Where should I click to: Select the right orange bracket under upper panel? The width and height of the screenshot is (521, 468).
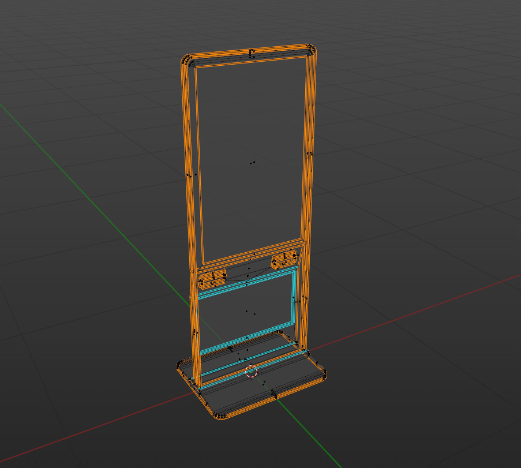point(284,259)
